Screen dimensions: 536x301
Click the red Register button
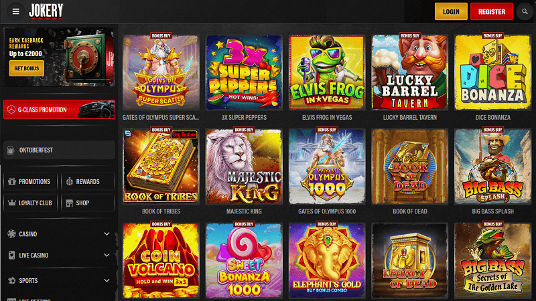click(x=492, y=11)
